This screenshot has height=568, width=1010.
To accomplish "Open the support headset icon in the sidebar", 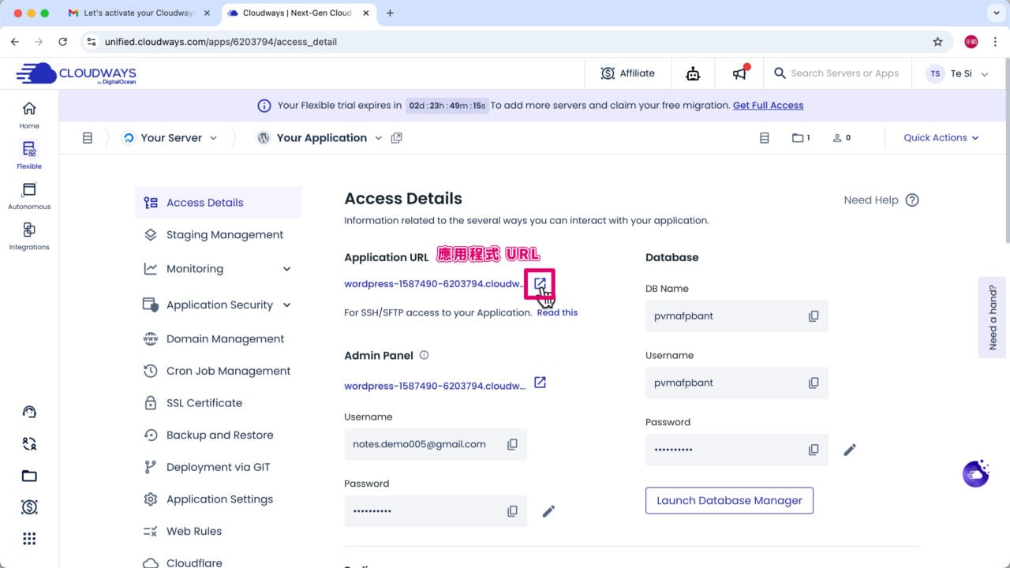I will pos(28,411).
